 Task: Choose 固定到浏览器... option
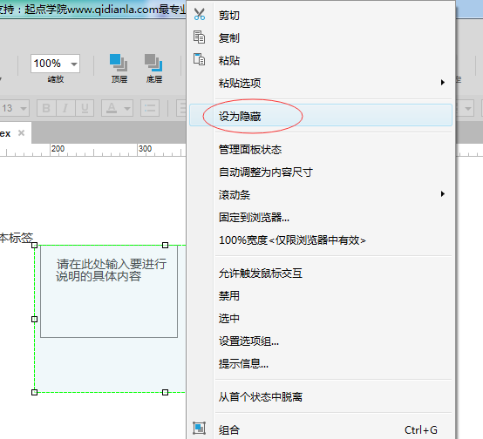pyautogui.click(x=321, y=218)
